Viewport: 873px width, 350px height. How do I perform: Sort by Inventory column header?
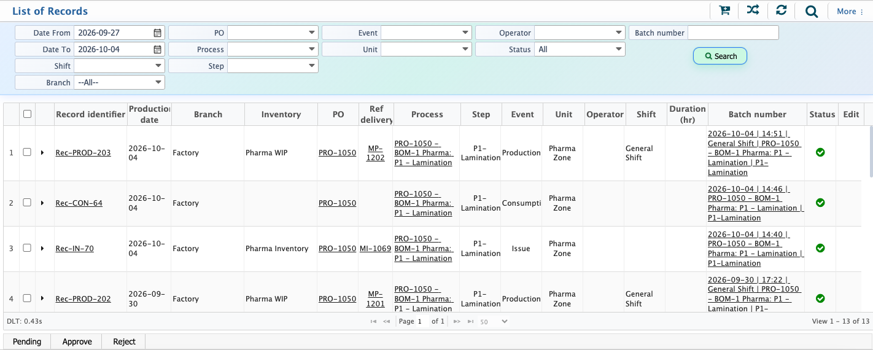(281, 114)
